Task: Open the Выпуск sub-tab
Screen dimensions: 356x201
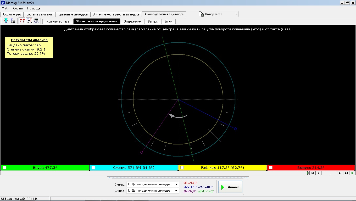Action: click(153, 21)
